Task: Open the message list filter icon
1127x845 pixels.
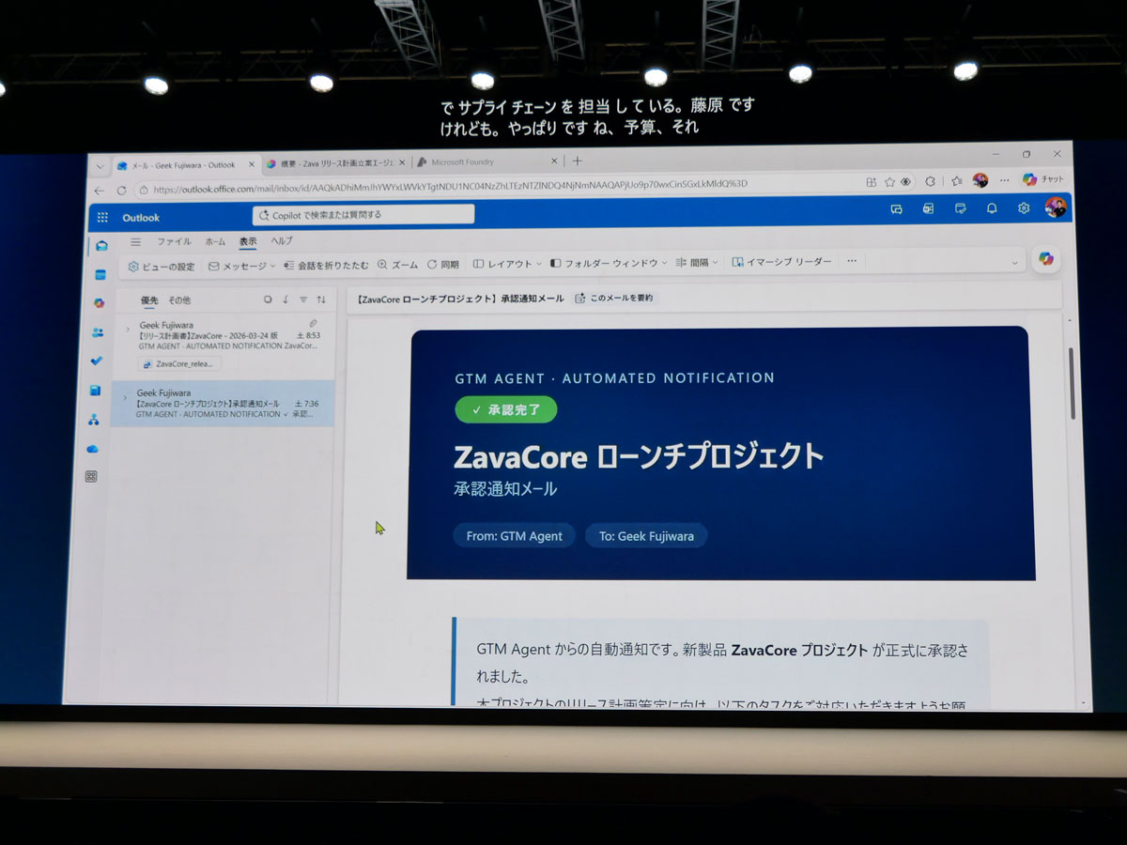Action: click(x=303, y=300)
